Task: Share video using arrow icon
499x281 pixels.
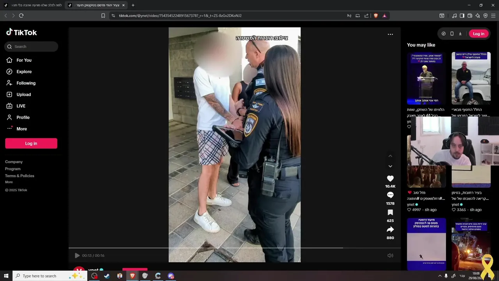Action: (x=390, y=229)
